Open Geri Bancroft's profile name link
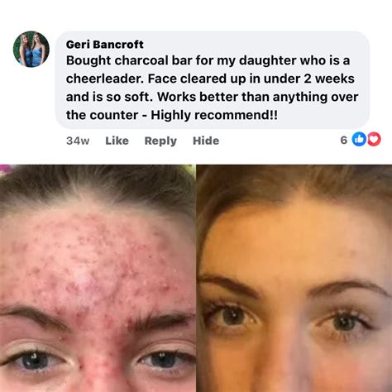This screenshot has height=392, width=392. pos(105,45)
